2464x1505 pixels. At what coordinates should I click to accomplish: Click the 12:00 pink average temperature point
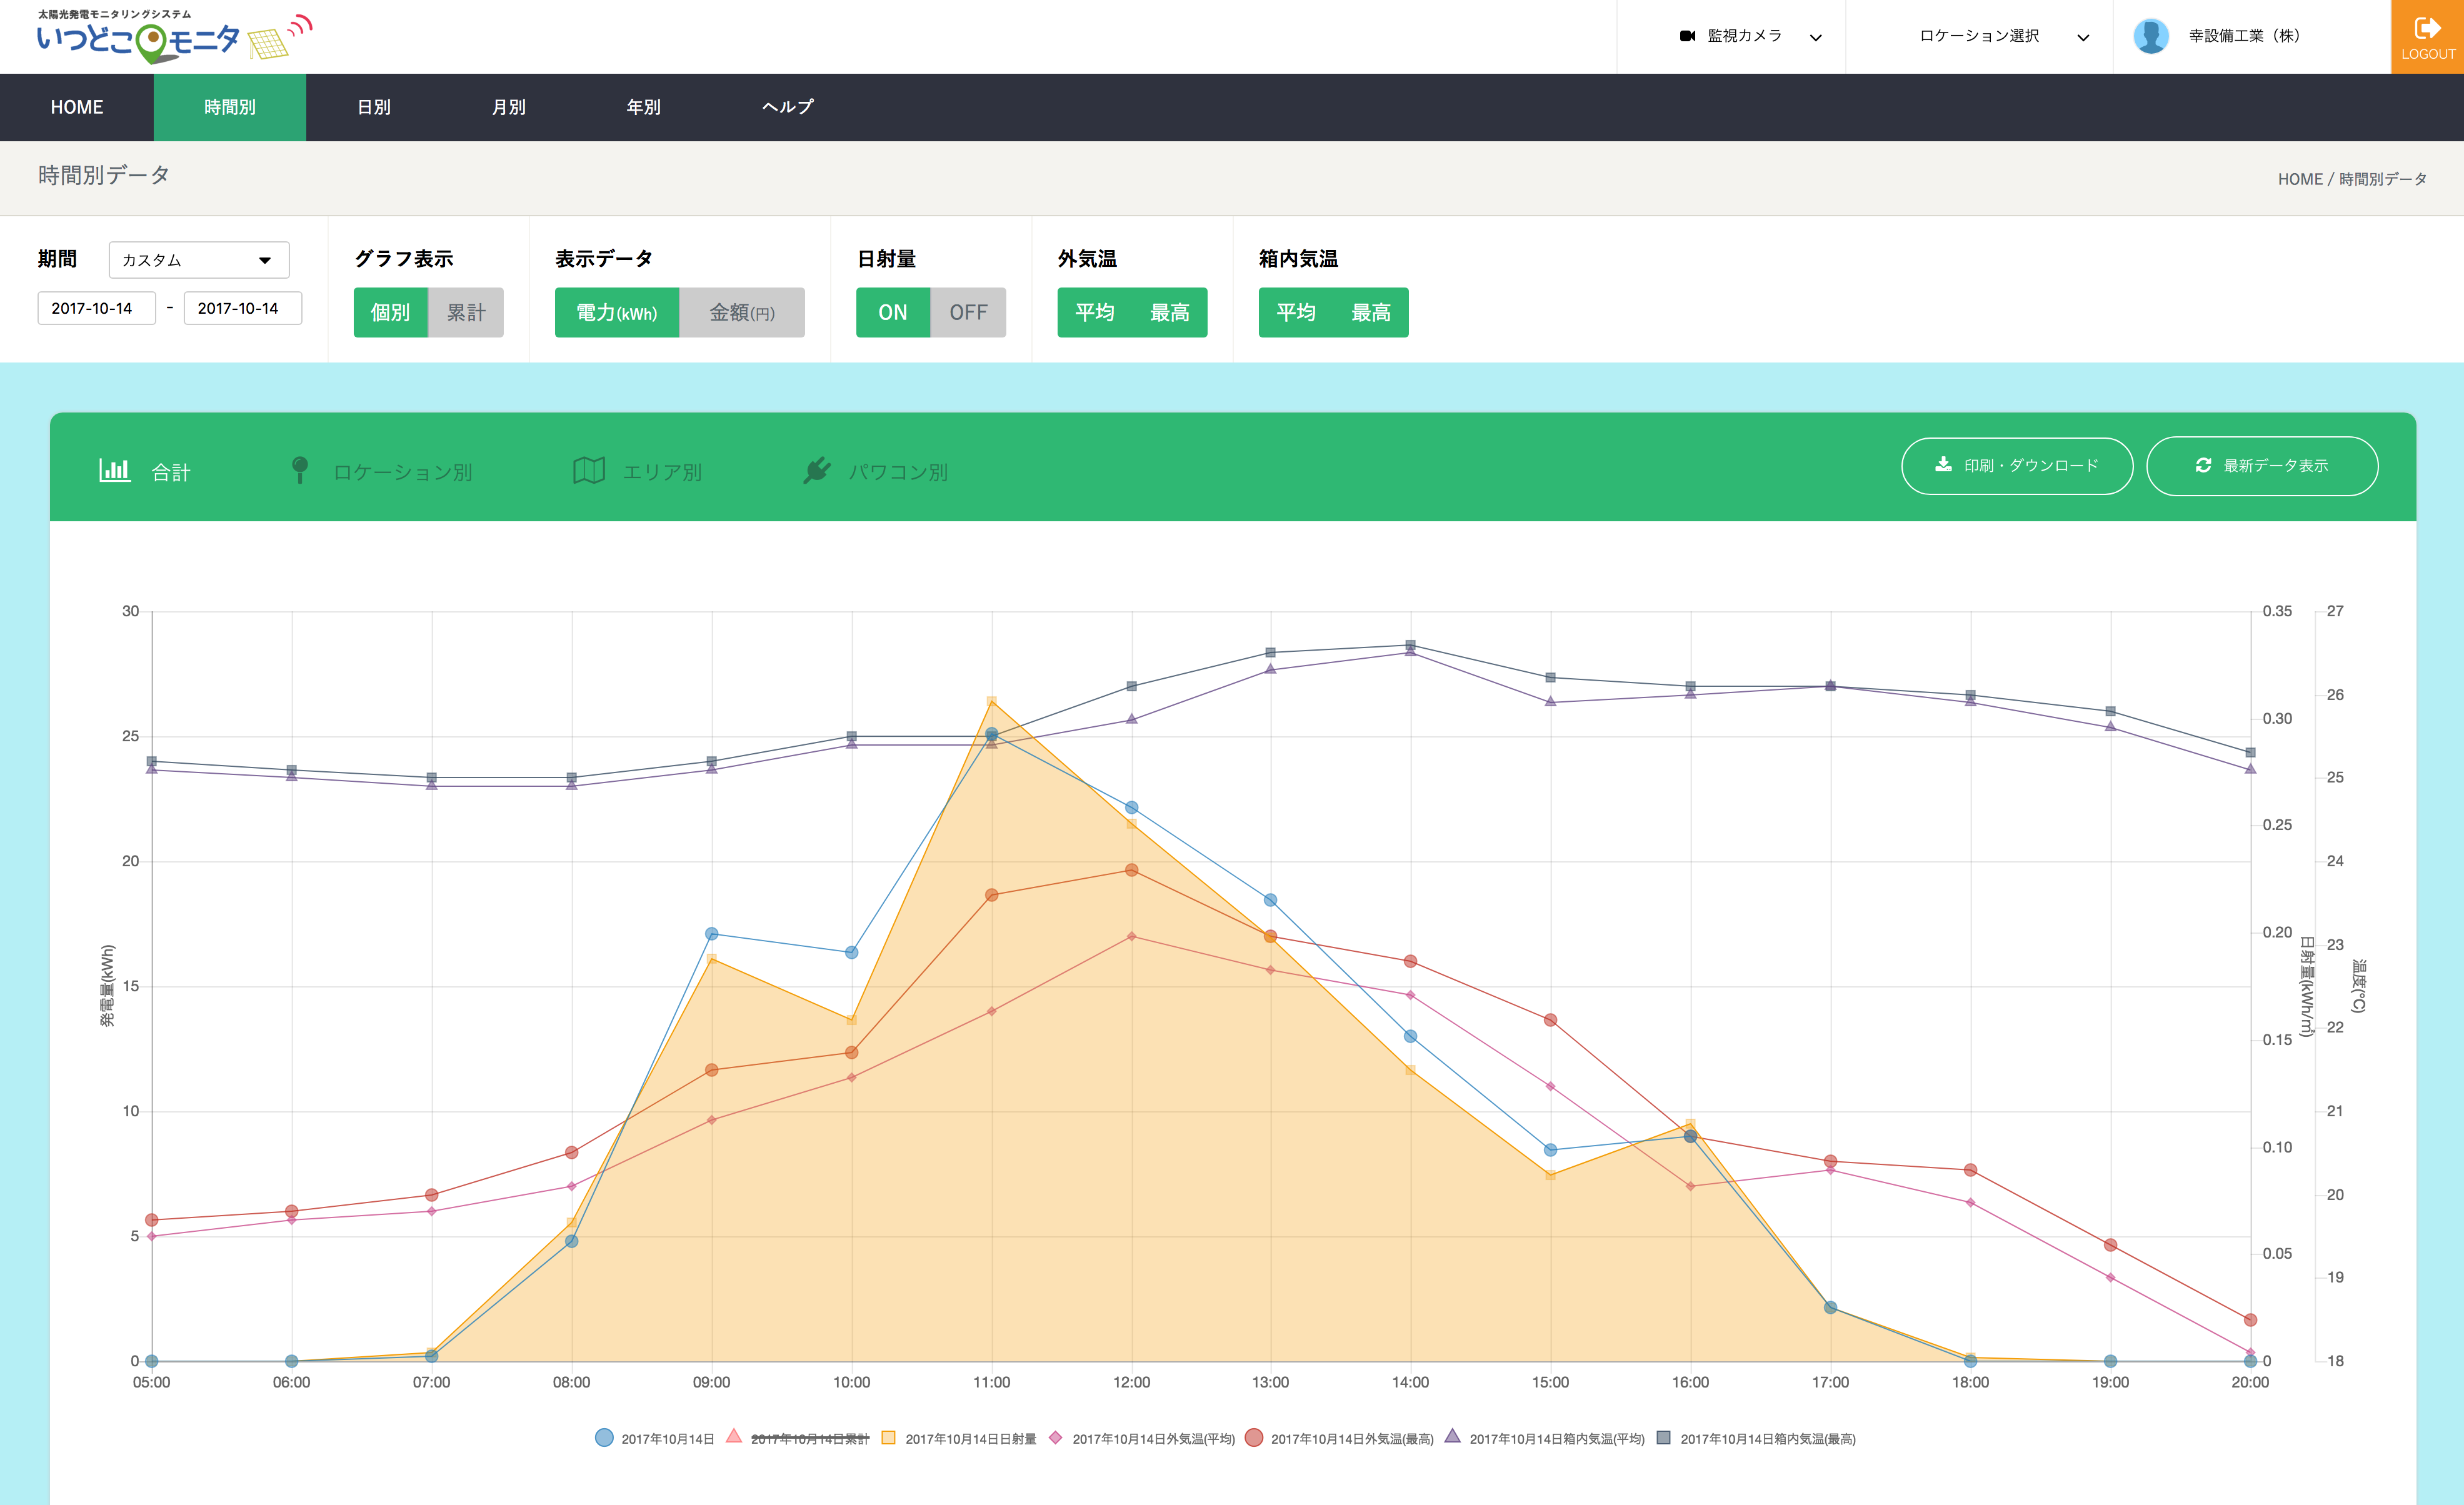[1131, 936]
